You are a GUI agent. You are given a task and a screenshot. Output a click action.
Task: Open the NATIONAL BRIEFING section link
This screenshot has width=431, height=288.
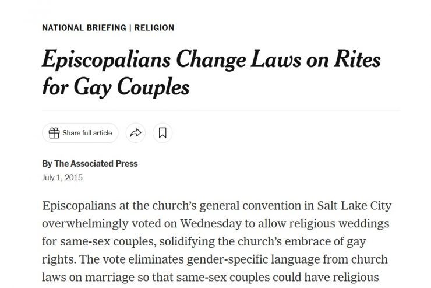pos(84,28)
